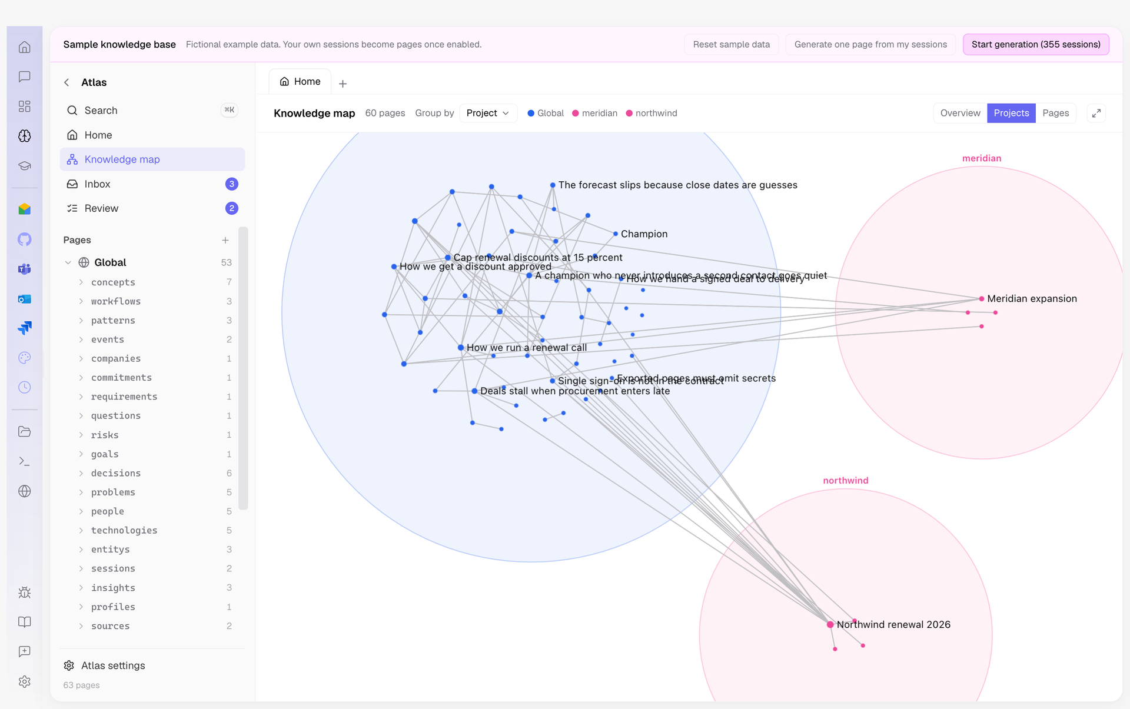
Task: Collapse the Global pages tree
Action: click(x=68, y=262)
